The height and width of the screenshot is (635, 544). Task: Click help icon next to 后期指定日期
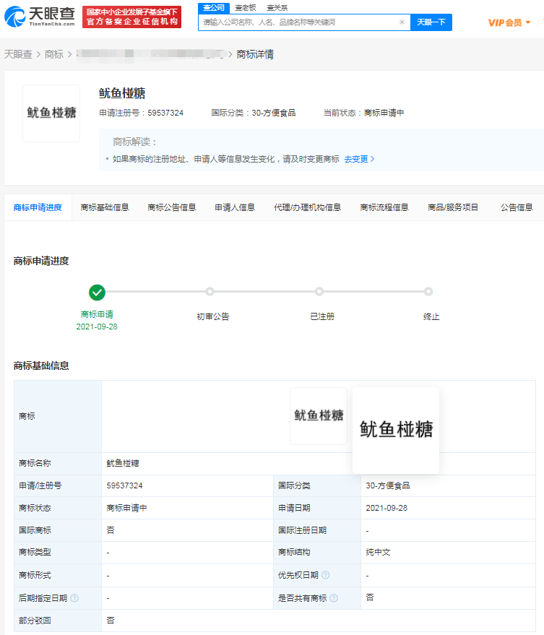point(74,598)
